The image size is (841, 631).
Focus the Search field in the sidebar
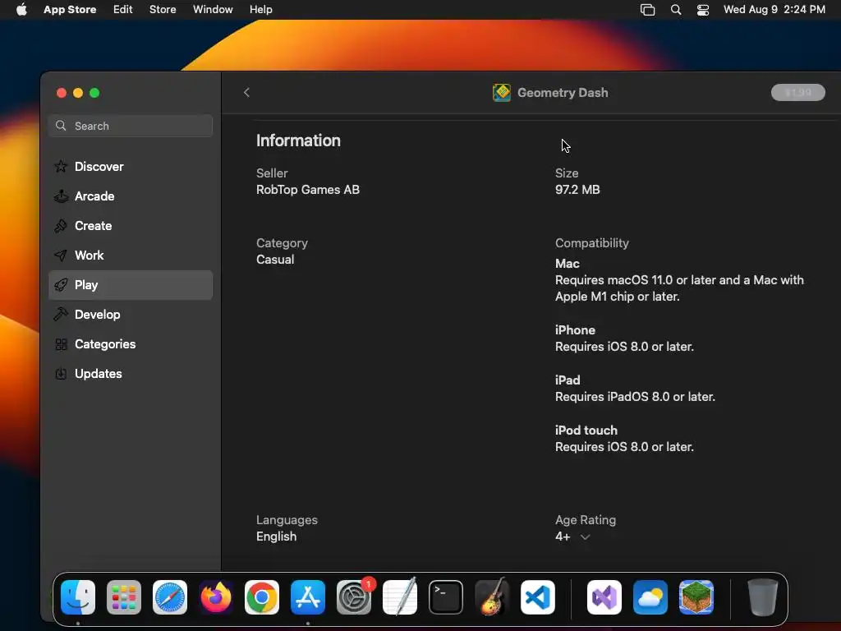131,126
